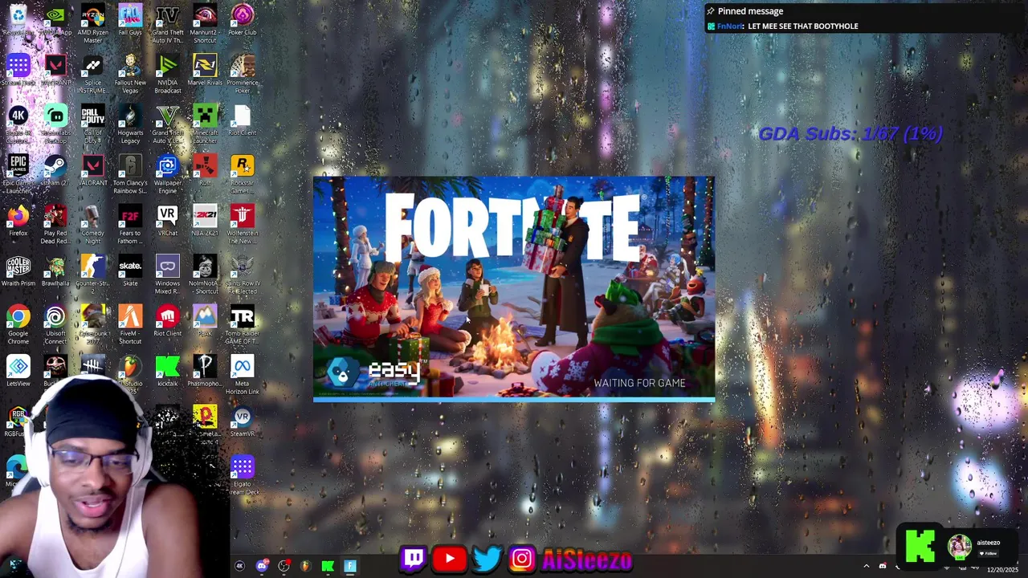
Task: Open Firefox from the desktop
Action: pyautogui.click(x=18, y=221)
